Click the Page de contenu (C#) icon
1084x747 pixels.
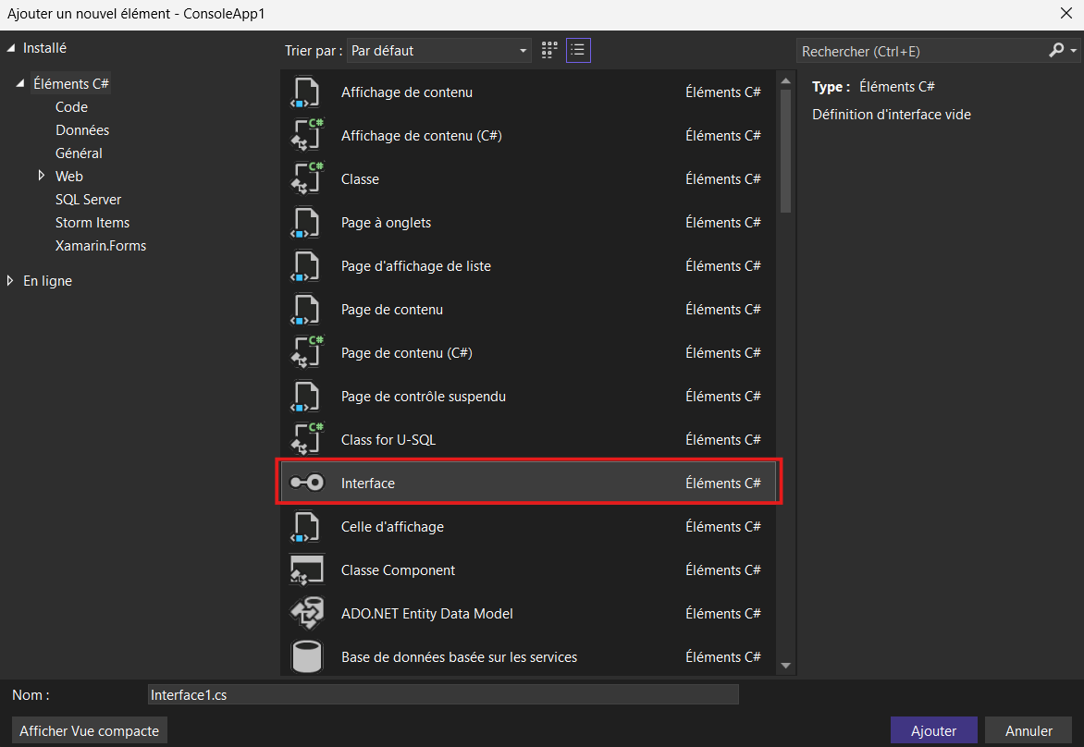(306, 352)
